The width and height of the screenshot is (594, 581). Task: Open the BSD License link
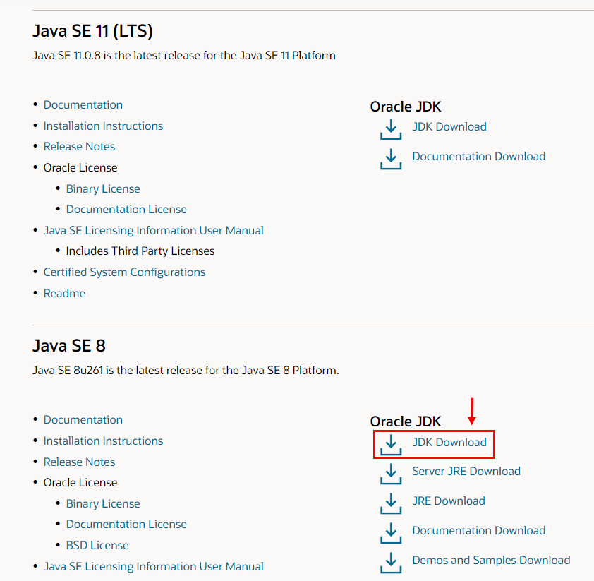(97, 546)
